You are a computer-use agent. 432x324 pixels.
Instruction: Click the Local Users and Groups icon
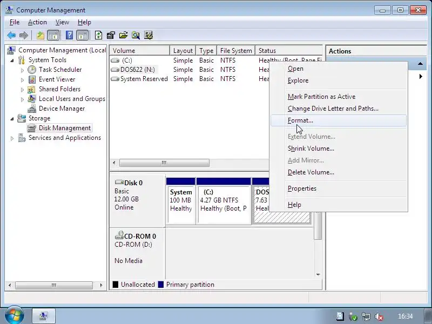[32, 99]
